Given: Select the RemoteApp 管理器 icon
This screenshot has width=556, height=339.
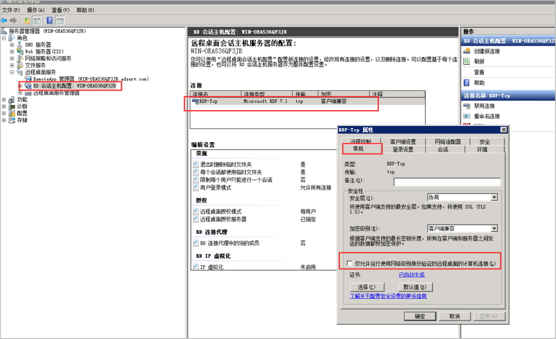Looking at the screenshot, I should [x=28, y=79].
